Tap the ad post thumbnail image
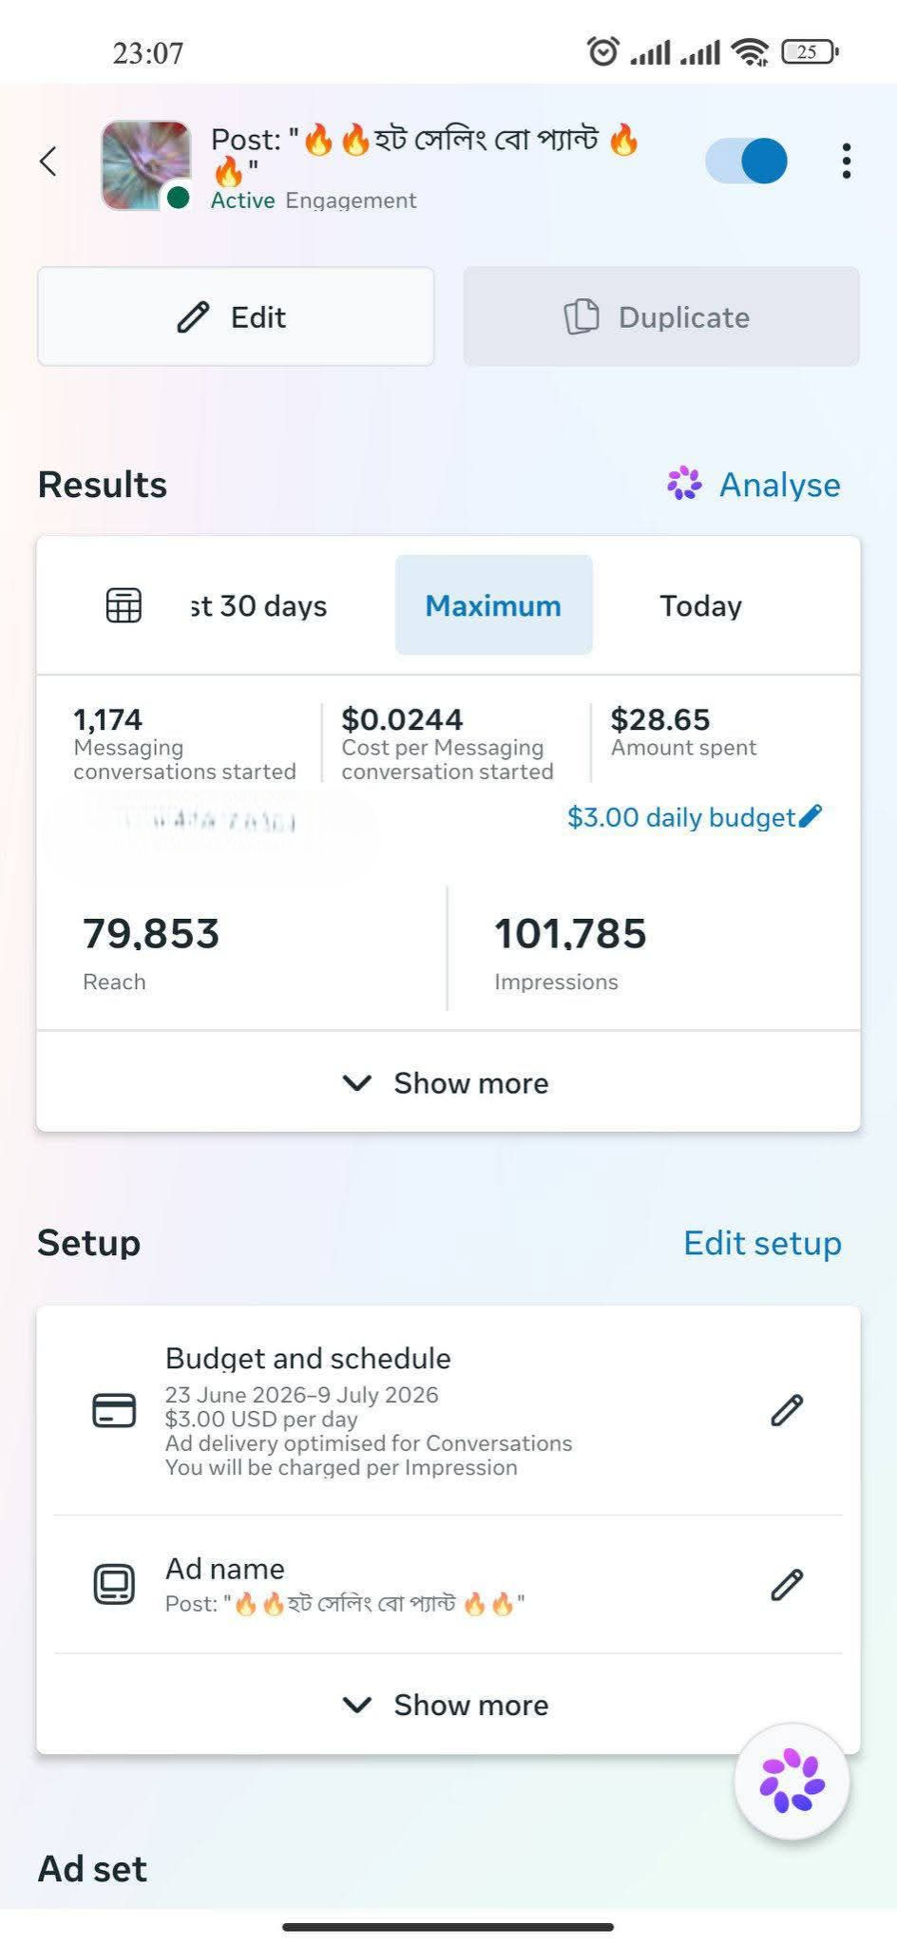This screenshot has width=897, height=1946. (146, 165)
